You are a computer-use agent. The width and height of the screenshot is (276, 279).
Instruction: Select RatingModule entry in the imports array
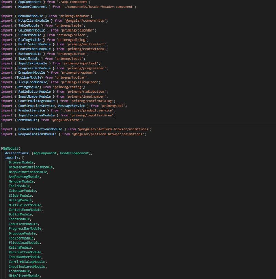(x=20, y=247)
